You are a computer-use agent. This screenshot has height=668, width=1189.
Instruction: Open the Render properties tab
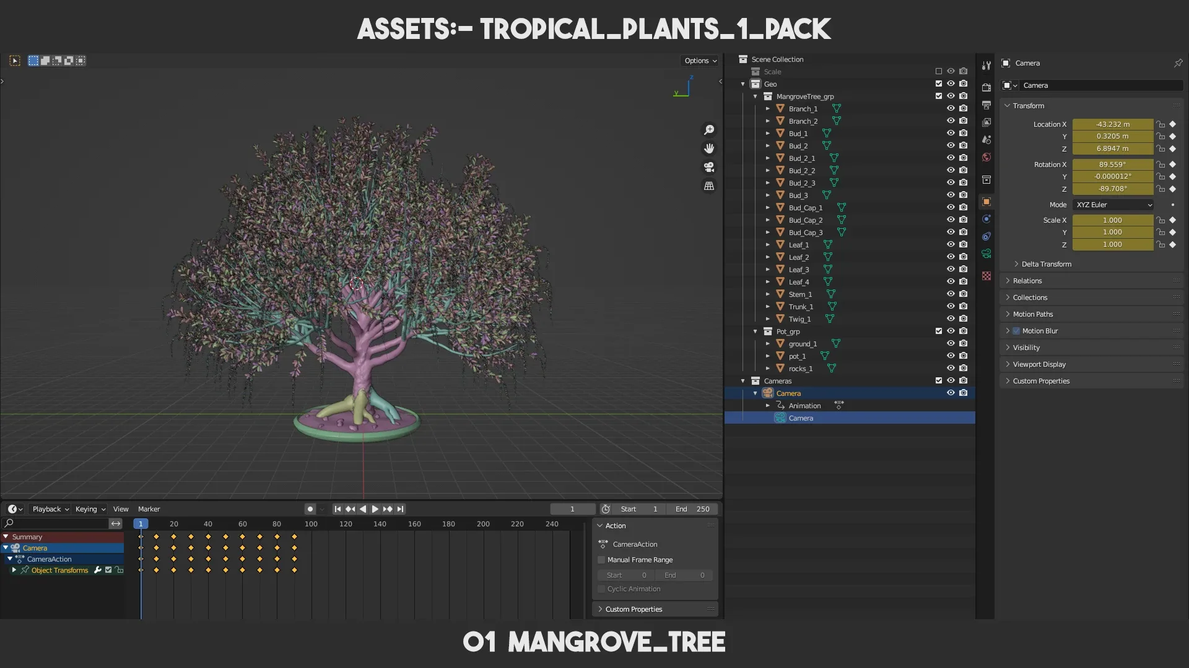pyautogui.click(x=986, y=88)
